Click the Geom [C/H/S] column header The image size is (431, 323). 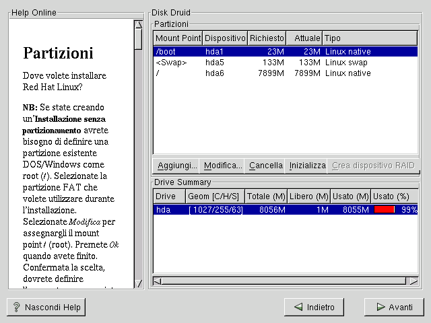pos(215,196)
